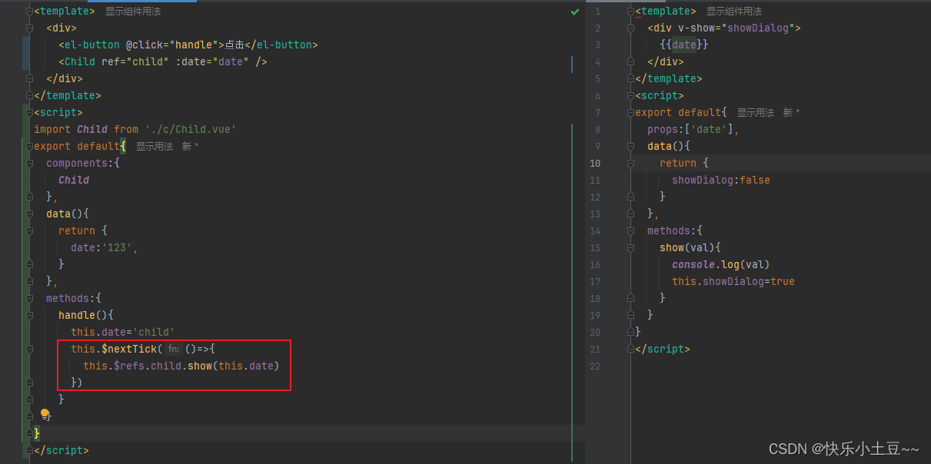Click line number 15 in right gutter
Image resolution: width=931 pixels, height=464 pixels.
(x=595, y=247)
